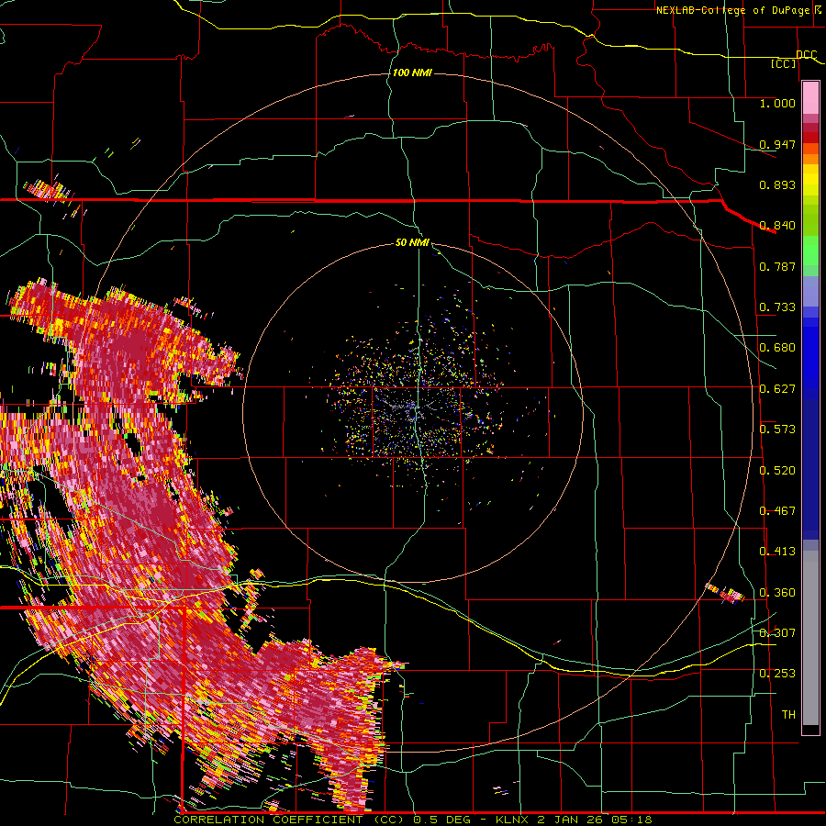Image resolution: width=826 pixels, height=826 pixels.
Task: Click the 0.467 color scale label
Action: 777,511
